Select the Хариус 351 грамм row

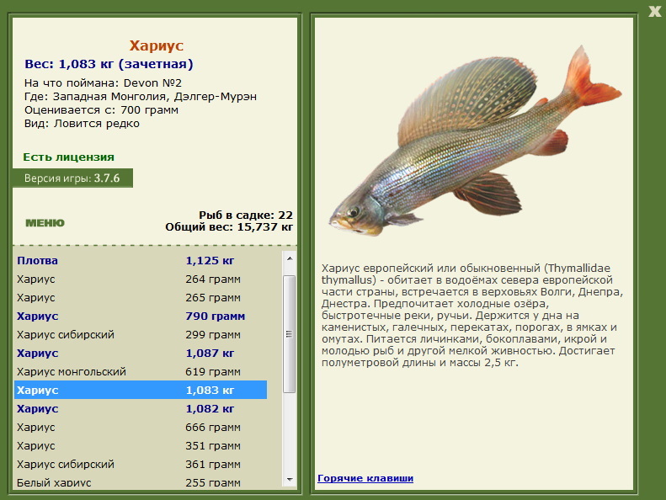[x=141, y=445]
